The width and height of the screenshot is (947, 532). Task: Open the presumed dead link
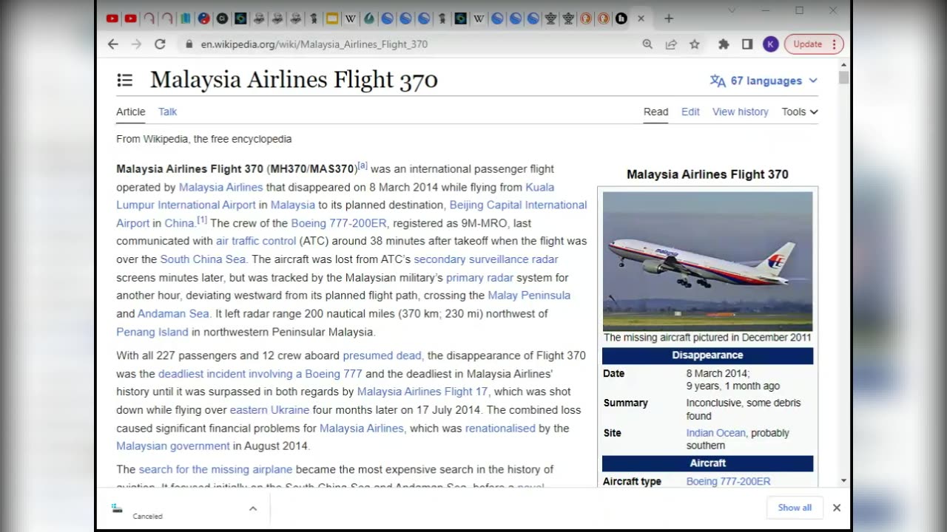point(382,355)
